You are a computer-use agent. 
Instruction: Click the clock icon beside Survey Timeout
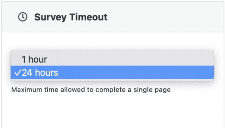click(23, 17)
